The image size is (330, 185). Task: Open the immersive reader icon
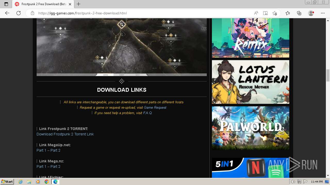tap(265, 13)
